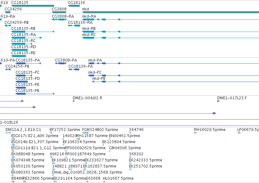Click the 363668 EST label

[93, 178]
